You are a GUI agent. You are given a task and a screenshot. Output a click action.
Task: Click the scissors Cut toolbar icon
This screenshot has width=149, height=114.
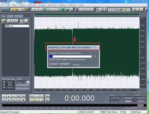coord(52,9)
